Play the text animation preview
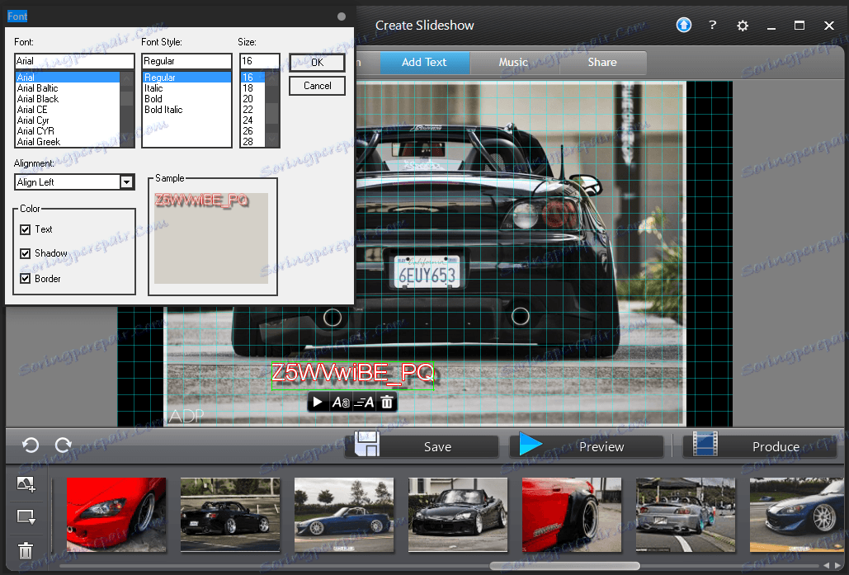The image size is (849, 575). point(319,403)
